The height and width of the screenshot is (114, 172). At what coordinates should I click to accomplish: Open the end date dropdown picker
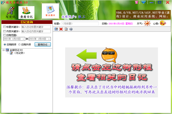[49, 39]
